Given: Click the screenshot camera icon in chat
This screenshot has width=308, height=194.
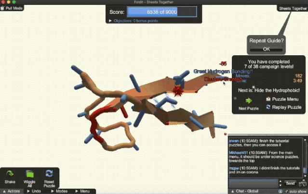Looking at the screenshot, I should [x=303, y=183].
